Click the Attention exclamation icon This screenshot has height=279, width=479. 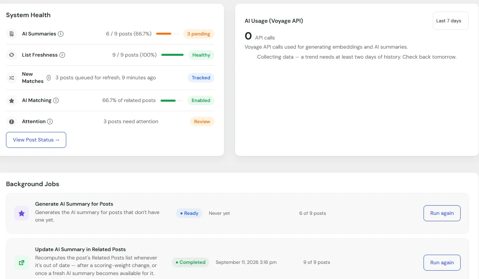12,122
